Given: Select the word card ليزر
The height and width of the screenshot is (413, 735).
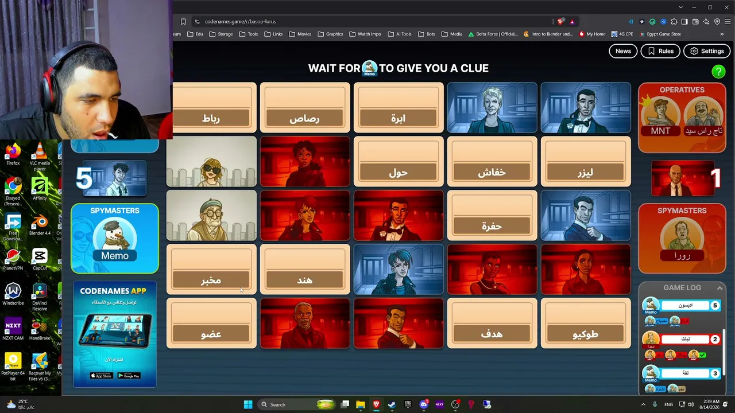Looking at the screenshot, I should click(586, 161).
